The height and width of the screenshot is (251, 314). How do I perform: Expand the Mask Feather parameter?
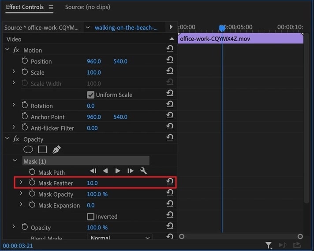[21, 182]
